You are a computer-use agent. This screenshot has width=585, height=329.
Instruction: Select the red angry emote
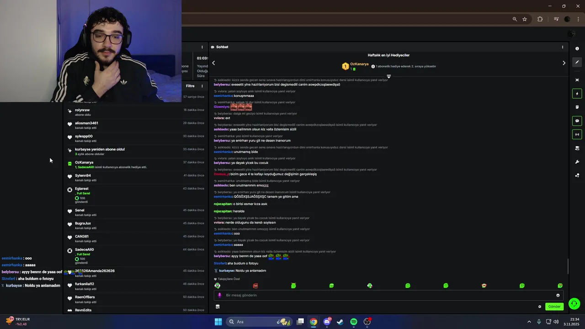(x=255, y=286)
